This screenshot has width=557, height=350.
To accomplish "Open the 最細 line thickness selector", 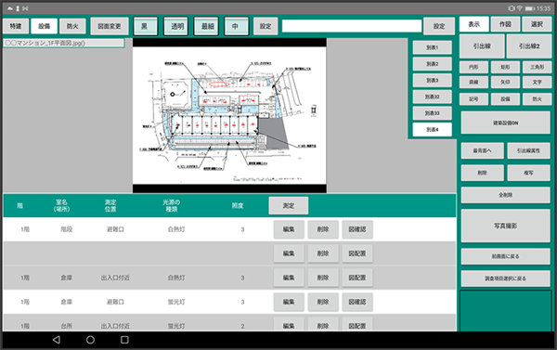I will pos(206,26).
